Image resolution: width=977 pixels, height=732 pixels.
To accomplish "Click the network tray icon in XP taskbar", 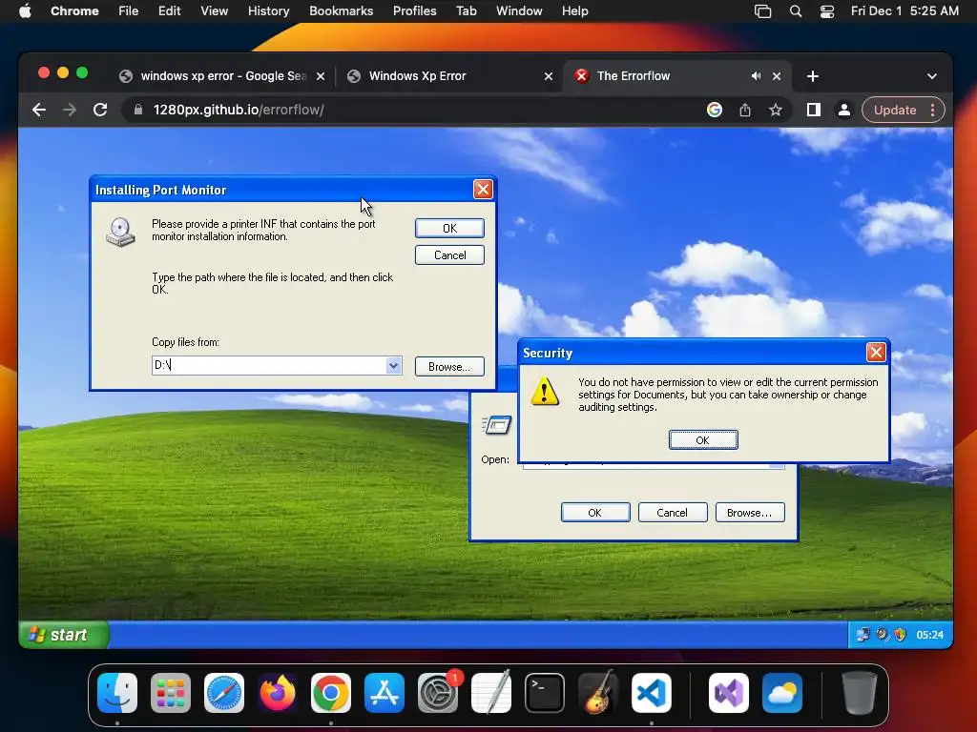I will 863,635.
